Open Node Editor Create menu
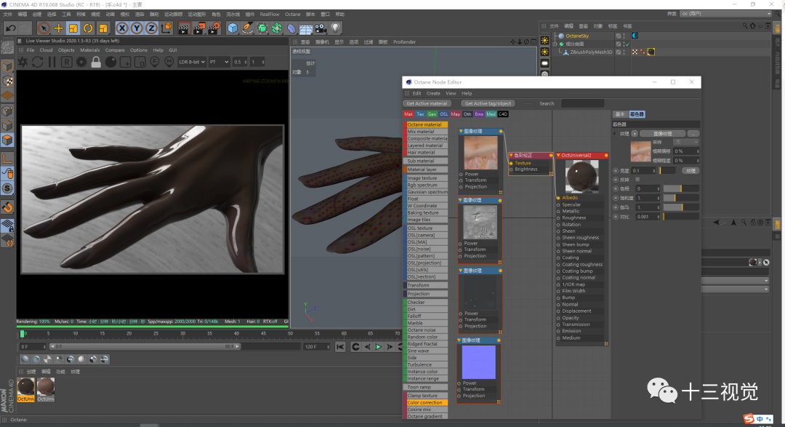 click(433, 93)
